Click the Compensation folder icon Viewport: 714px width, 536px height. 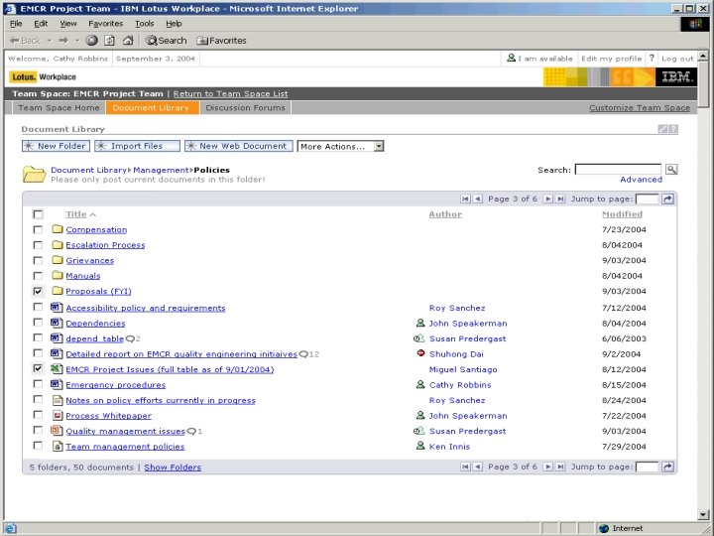tap(57, 229)
